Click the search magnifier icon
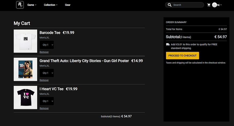 point(170,5)
